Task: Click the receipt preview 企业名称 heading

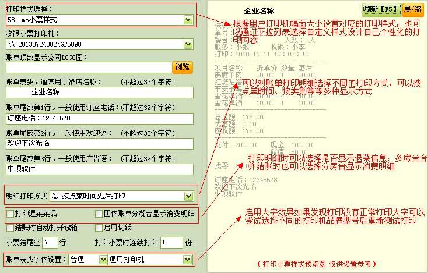Action: [x=259, y=11]
